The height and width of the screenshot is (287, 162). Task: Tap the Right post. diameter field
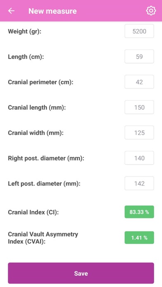139,158
